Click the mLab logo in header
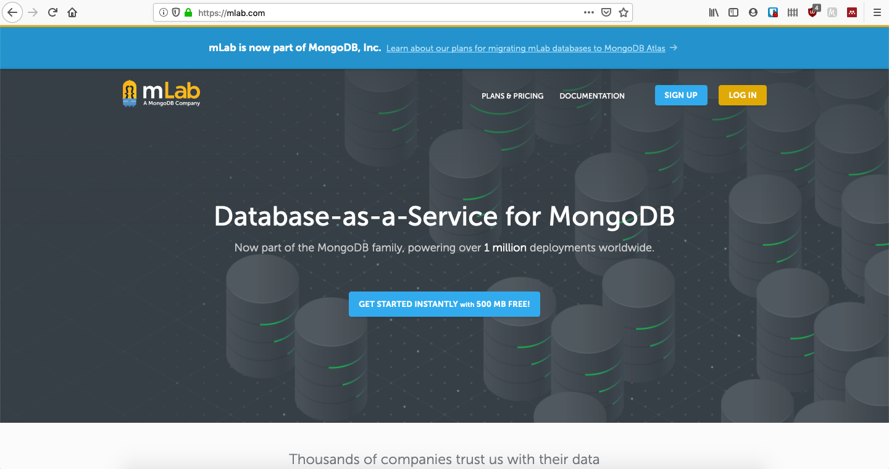 click(162, 94)
